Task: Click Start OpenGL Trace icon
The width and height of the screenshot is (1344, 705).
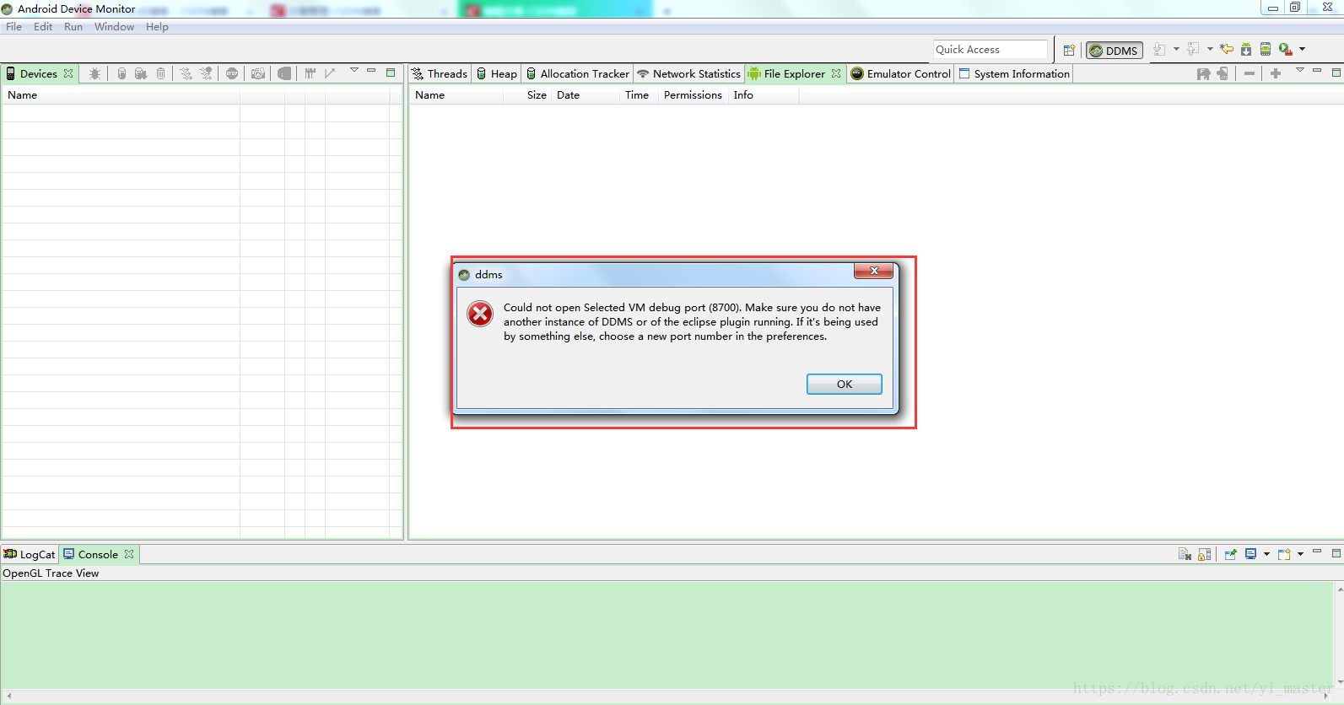Action: [x=330, y=73]
